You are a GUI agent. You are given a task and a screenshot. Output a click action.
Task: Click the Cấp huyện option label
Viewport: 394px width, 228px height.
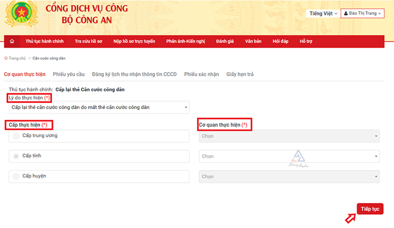34,176
